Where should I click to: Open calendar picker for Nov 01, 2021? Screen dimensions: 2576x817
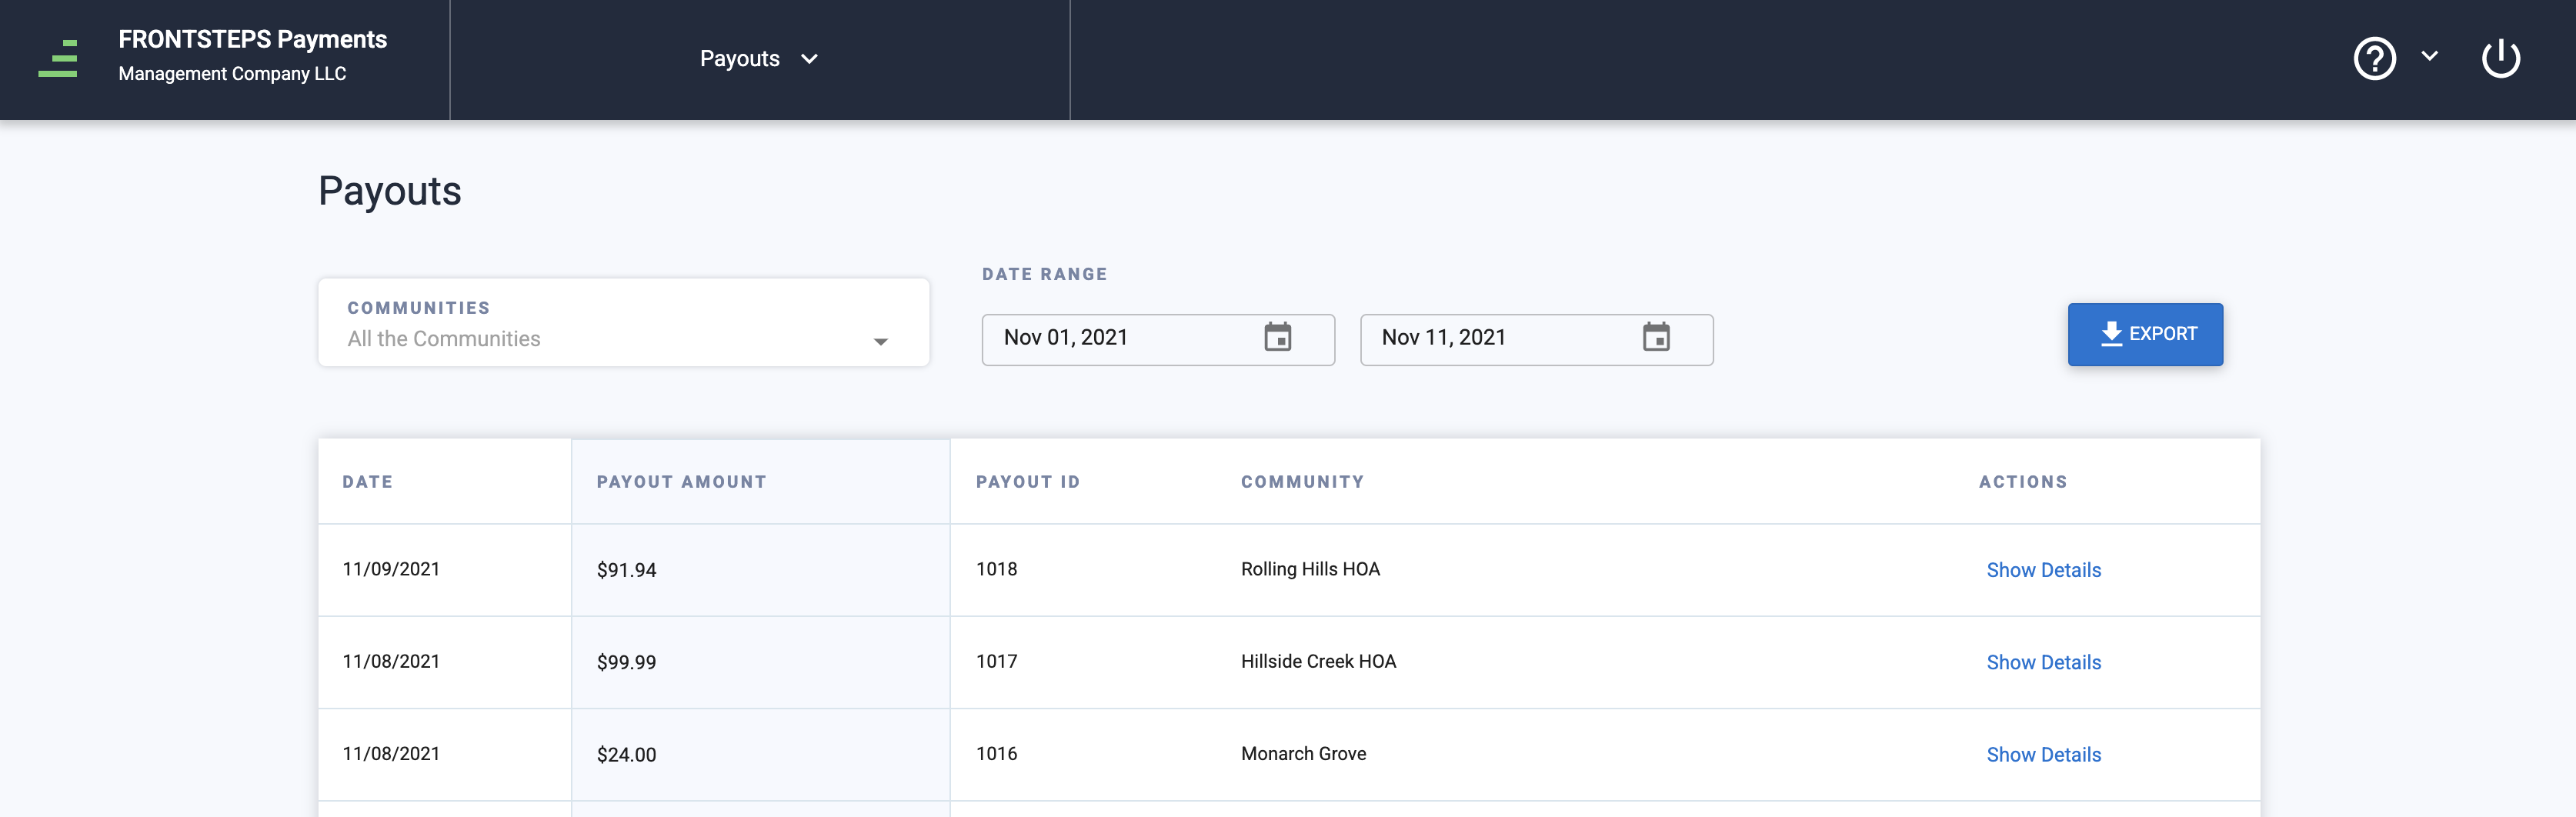click(1277, 337)
